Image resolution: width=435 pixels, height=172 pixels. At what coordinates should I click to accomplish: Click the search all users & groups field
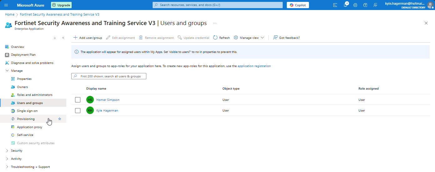pos(109,76)
